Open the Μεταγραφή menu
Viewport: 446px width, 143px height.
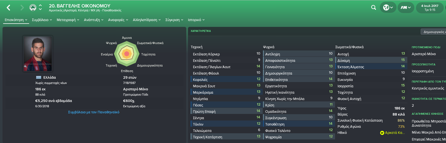pyautogui.click(x=68, y=20)
